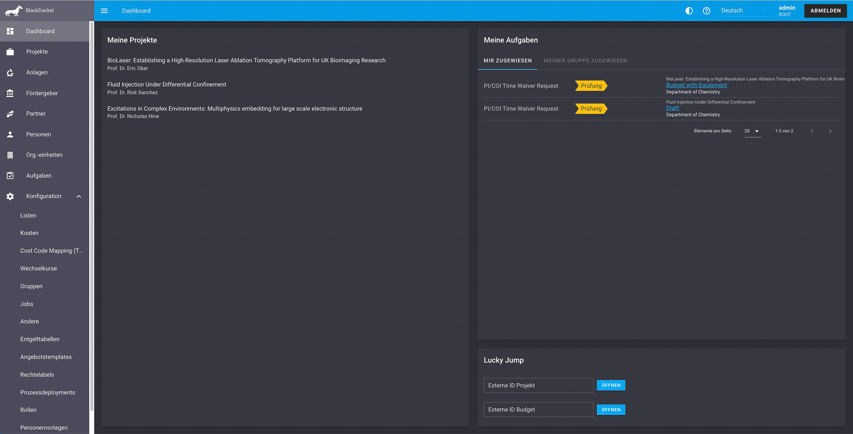
Task: Open Fördergeber in the sidebar
Action: pos(45,93)
